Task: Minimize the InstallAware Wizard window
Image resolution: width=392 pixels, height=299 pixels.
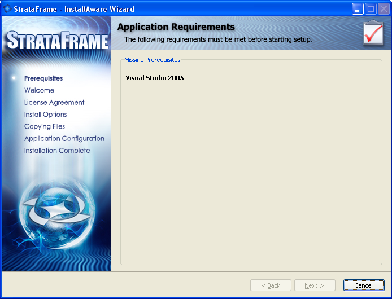Action: tap(358, 9)
